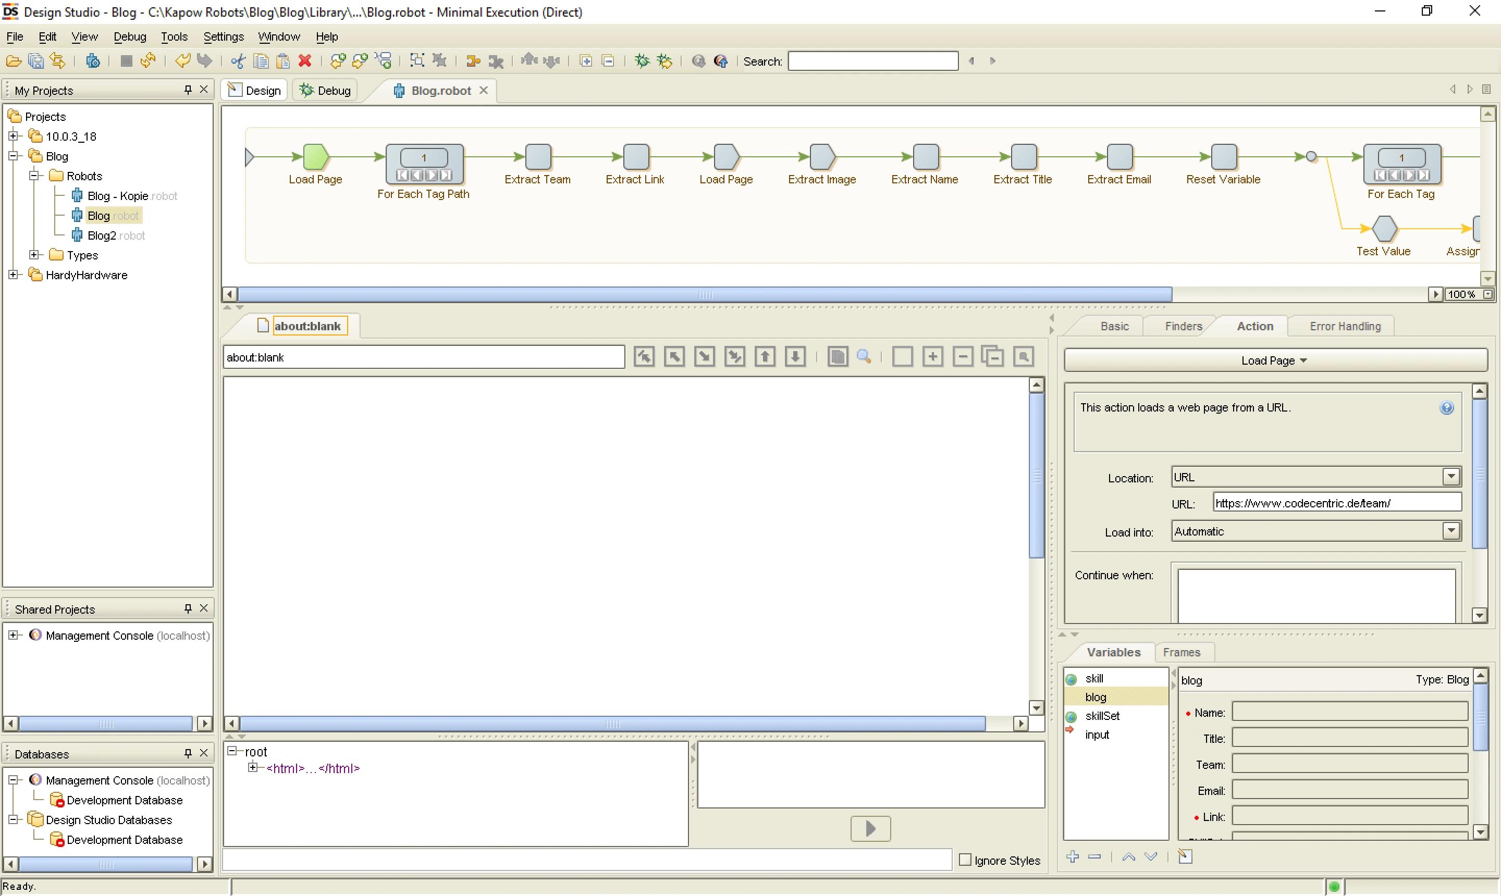This screenshot has height=896, width=1501.
Task: Click the For Each Tag Path iterator icon
Action: (423, 164)
